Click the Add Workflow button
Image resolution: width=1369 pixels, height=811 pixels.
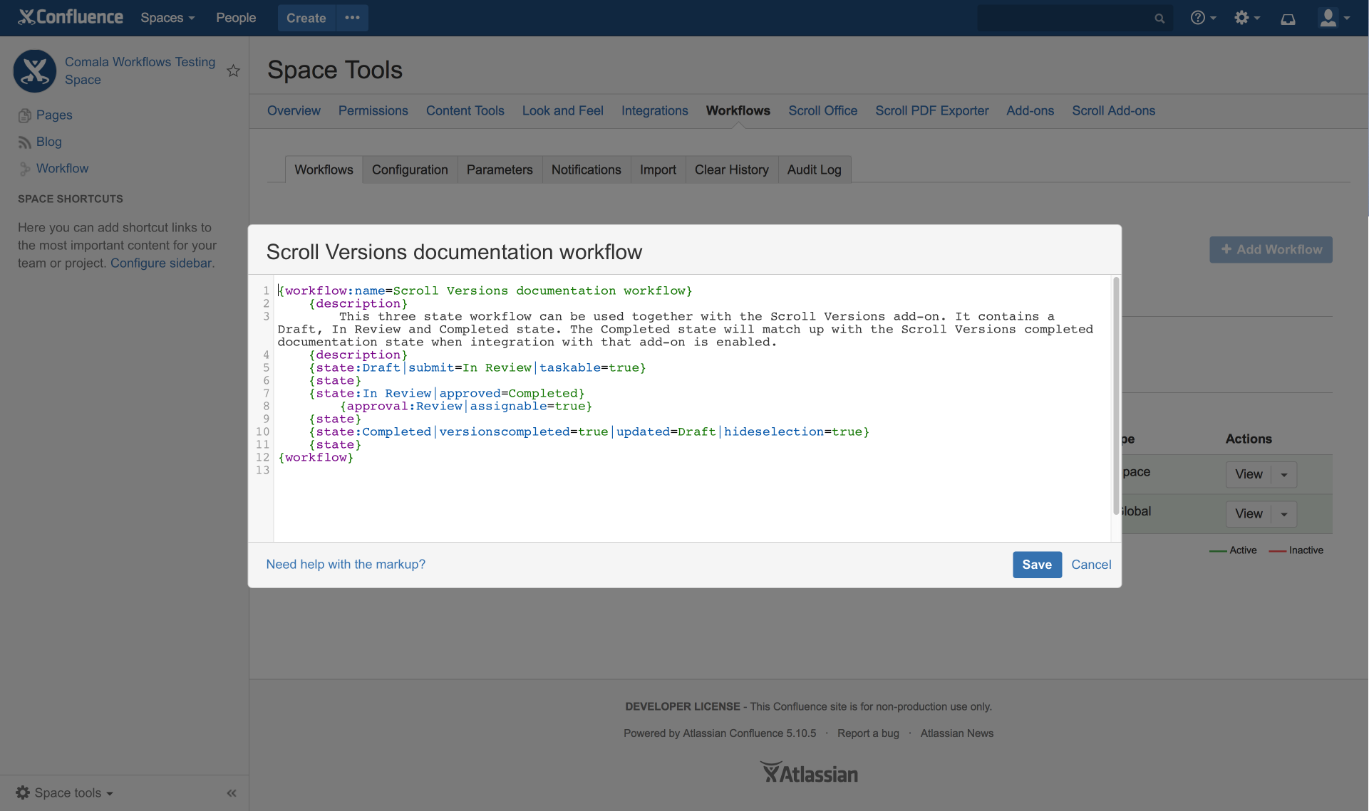pyautogui.click(x=1271, y=250)
